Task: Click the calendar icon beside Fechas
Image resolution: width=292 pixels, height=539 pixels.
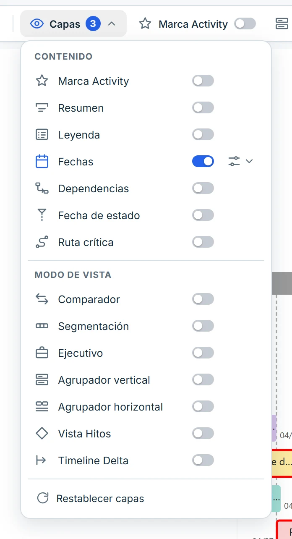Action: (x=42, y=162)
